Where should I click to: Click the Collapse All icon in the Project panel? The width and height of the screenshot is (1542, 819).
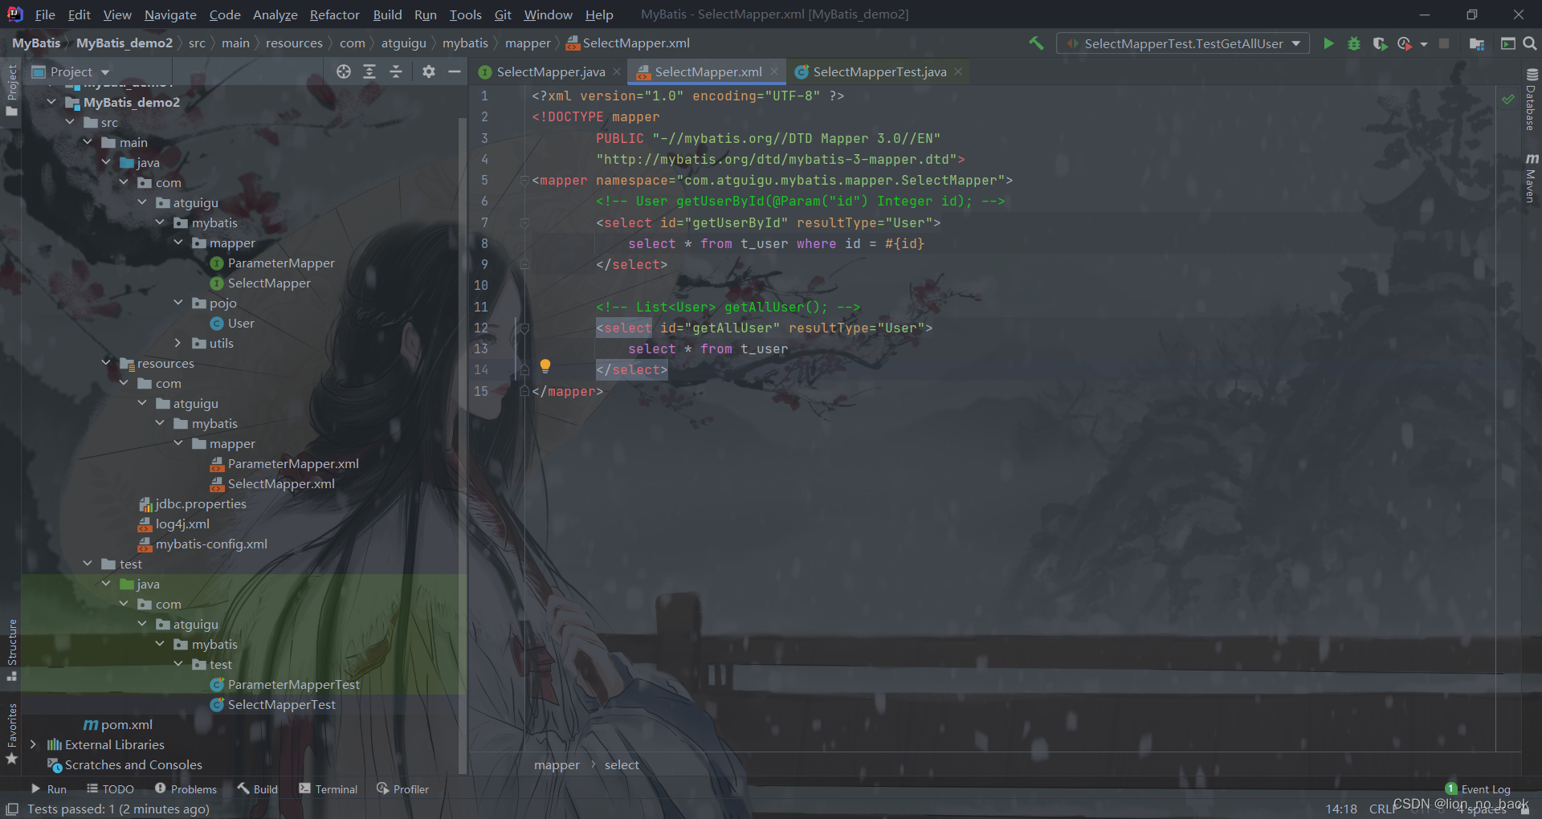click(x=396, y=71)
